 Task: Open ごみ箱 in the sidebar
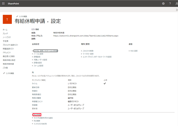click(5, 68)
